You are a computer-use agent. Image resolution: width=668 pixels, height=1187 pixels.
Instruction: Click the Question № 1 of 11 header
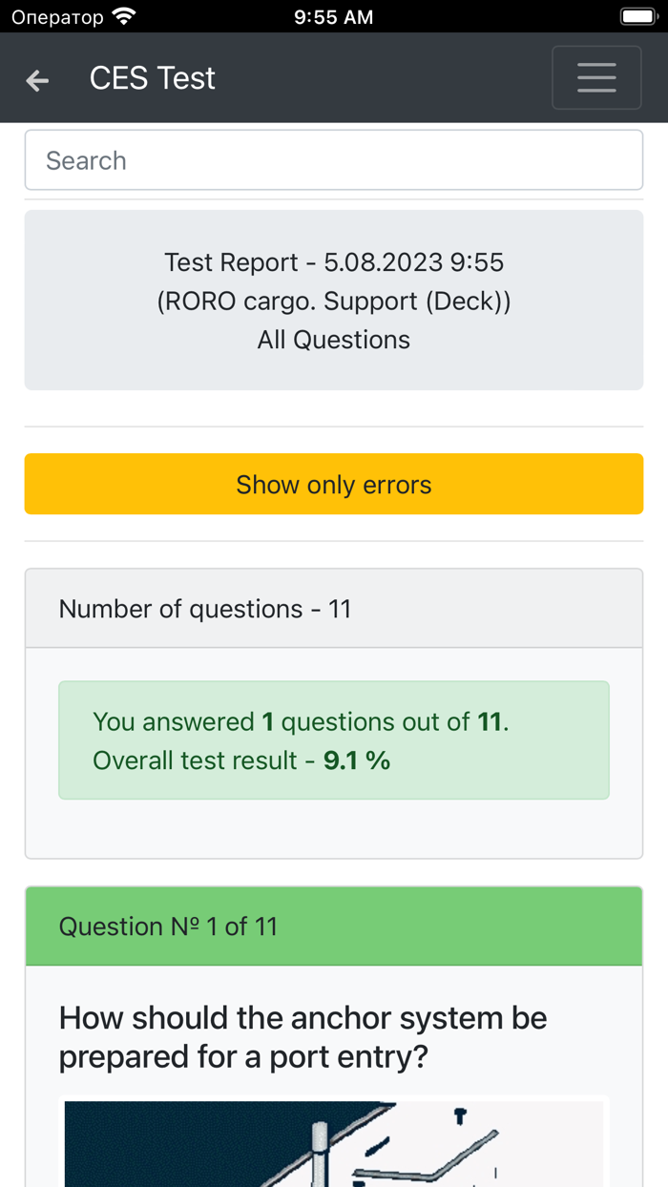333,926
